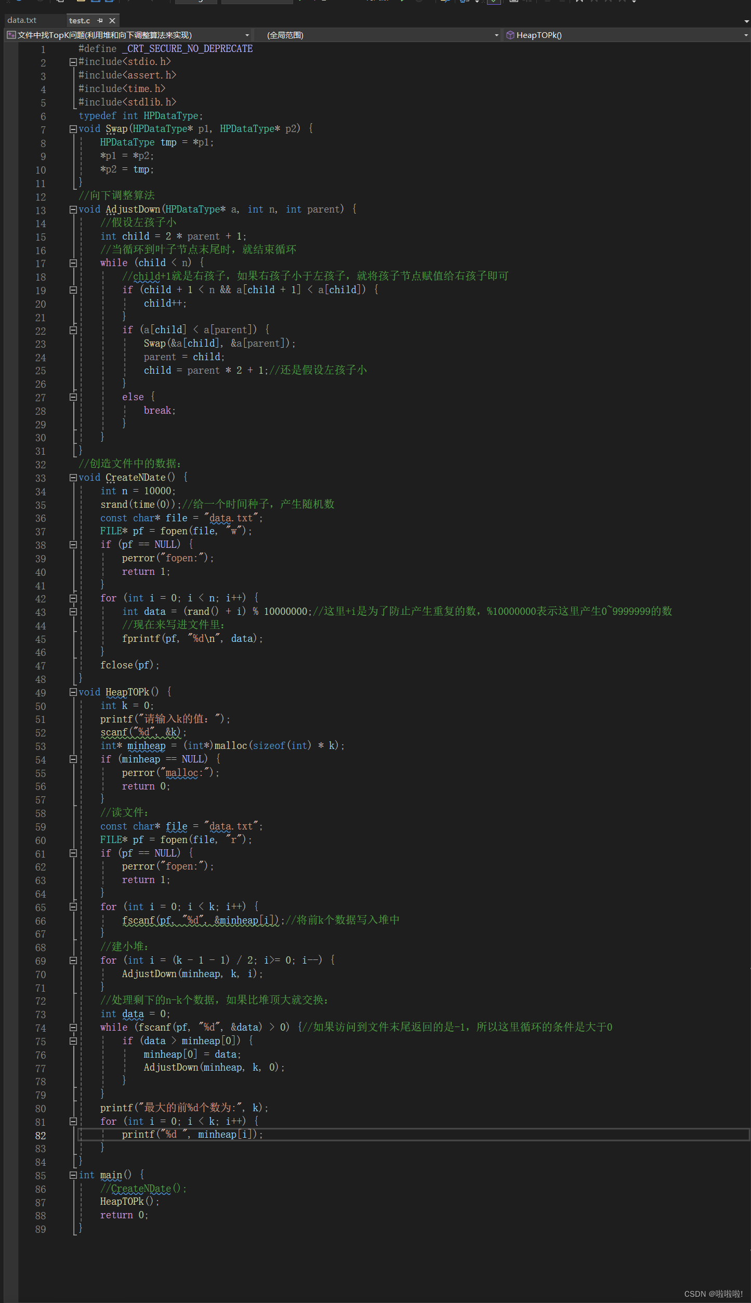This screenshot has height=1303, width=751.
Task: Select the test.c editor tab
Action: point(80,21)
